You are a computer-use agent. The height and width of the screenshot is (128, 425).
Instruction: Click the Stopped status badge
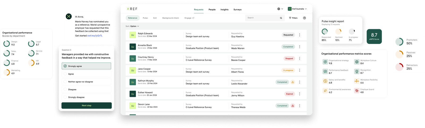(x=289, y=59)
